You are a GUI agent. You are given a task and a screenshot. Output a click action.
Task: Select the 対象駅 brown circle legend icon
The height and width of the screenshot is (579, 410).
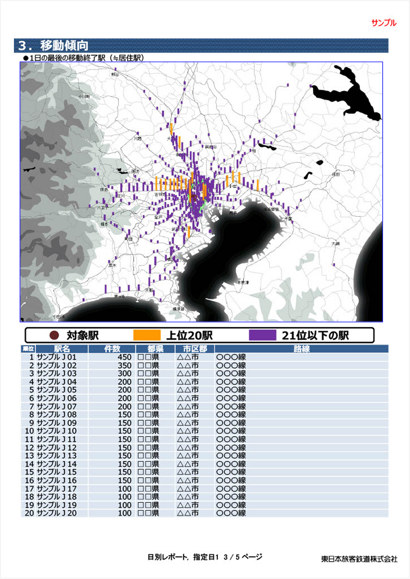(x=53, y=334)
